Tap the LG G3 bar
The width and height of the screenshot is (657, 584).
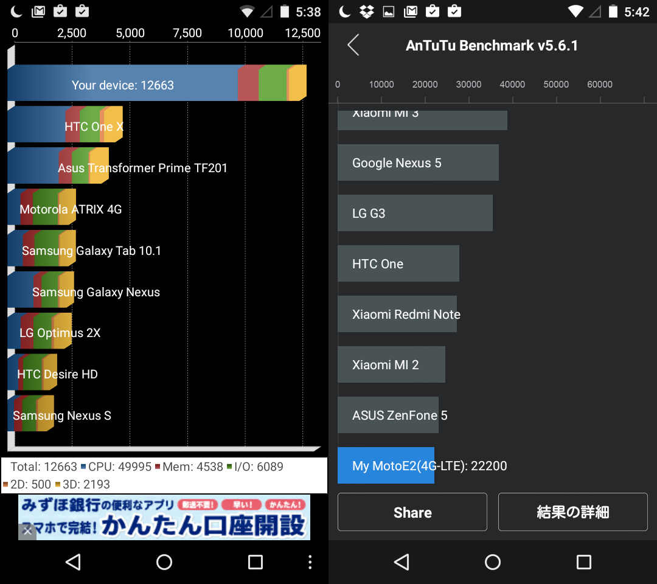click(415, 213)
